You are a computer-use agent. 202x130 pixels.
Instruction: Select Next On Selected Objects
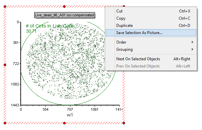click(x=151, y=59)
